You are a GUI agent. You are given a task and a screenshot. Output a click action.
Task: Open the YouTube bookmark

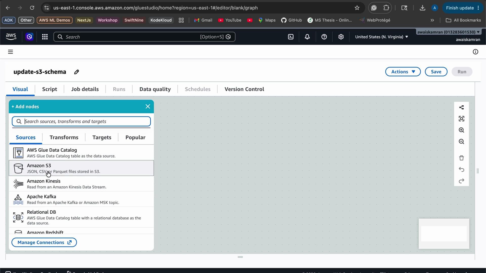[x=230, y=20]
